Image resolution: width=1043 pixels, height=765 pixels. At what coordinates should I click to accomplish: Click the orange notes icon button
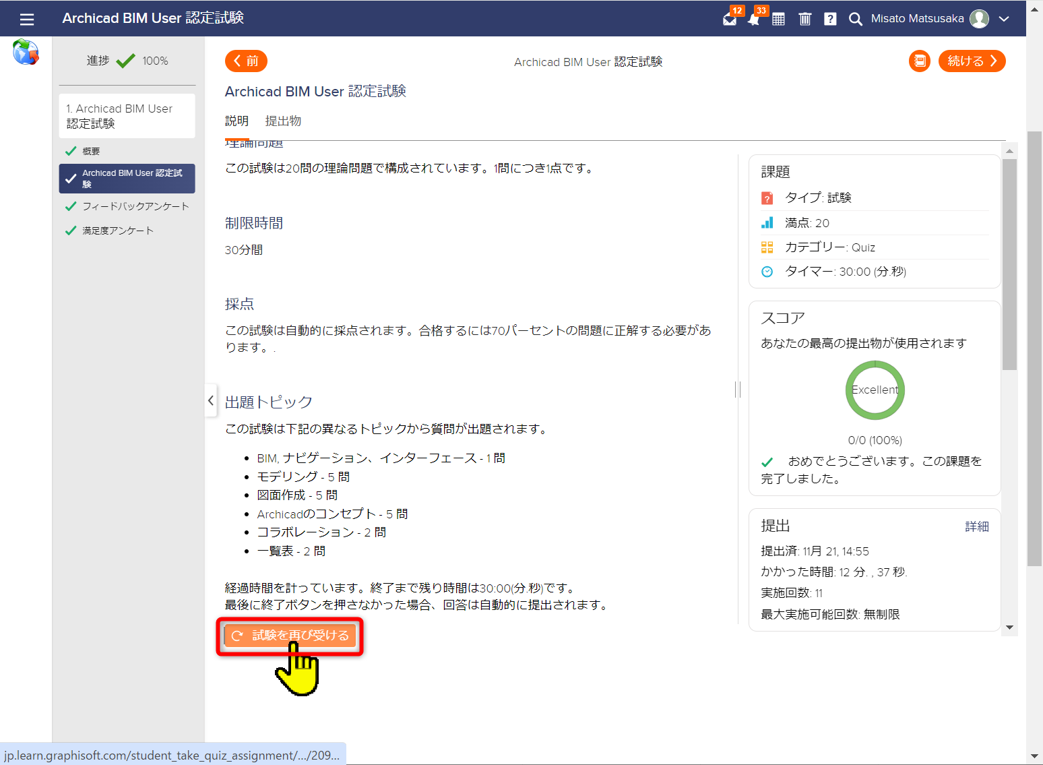(x=920, y=61)
